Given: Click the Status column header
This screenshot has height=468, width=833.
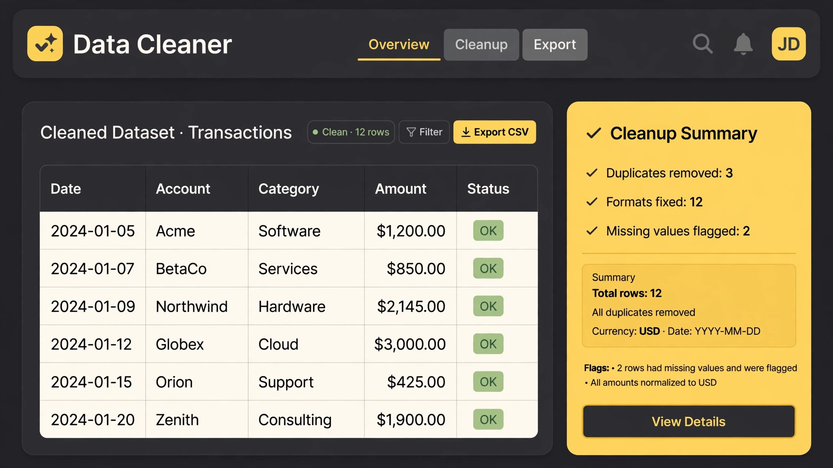Looking at the screenshot, I should coord(497,188).
